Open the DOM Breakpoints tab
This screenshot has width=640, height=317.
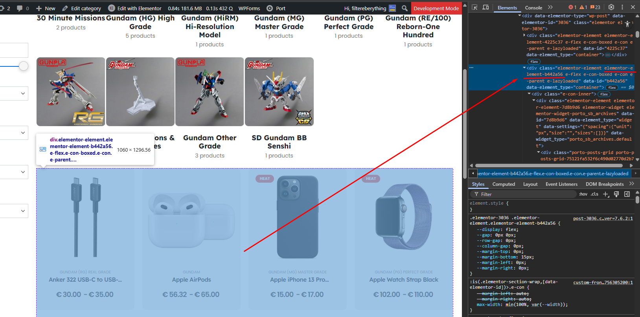pyautogui.click(x=605, y=184)
